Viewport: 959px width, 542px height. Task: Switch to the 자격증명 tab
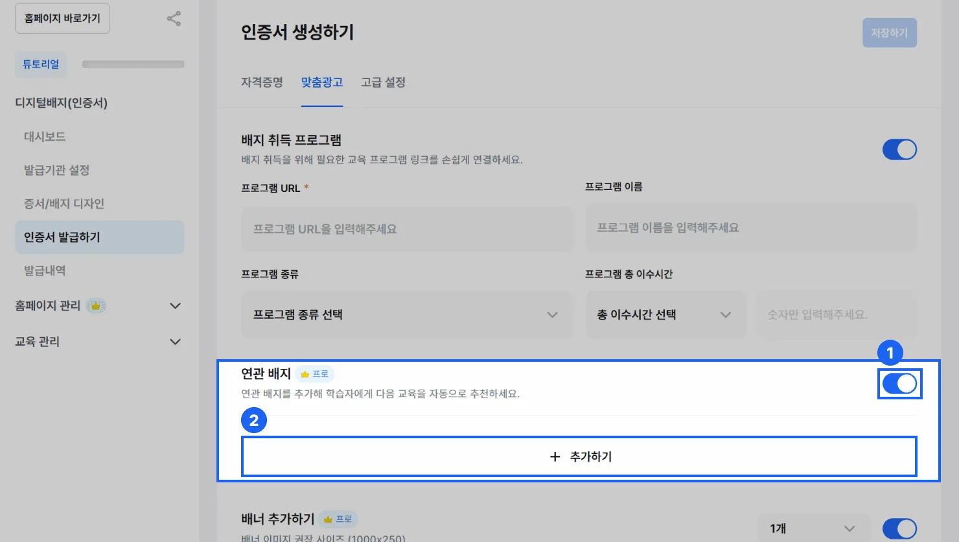pyautogui.click(x=262, y=82)
